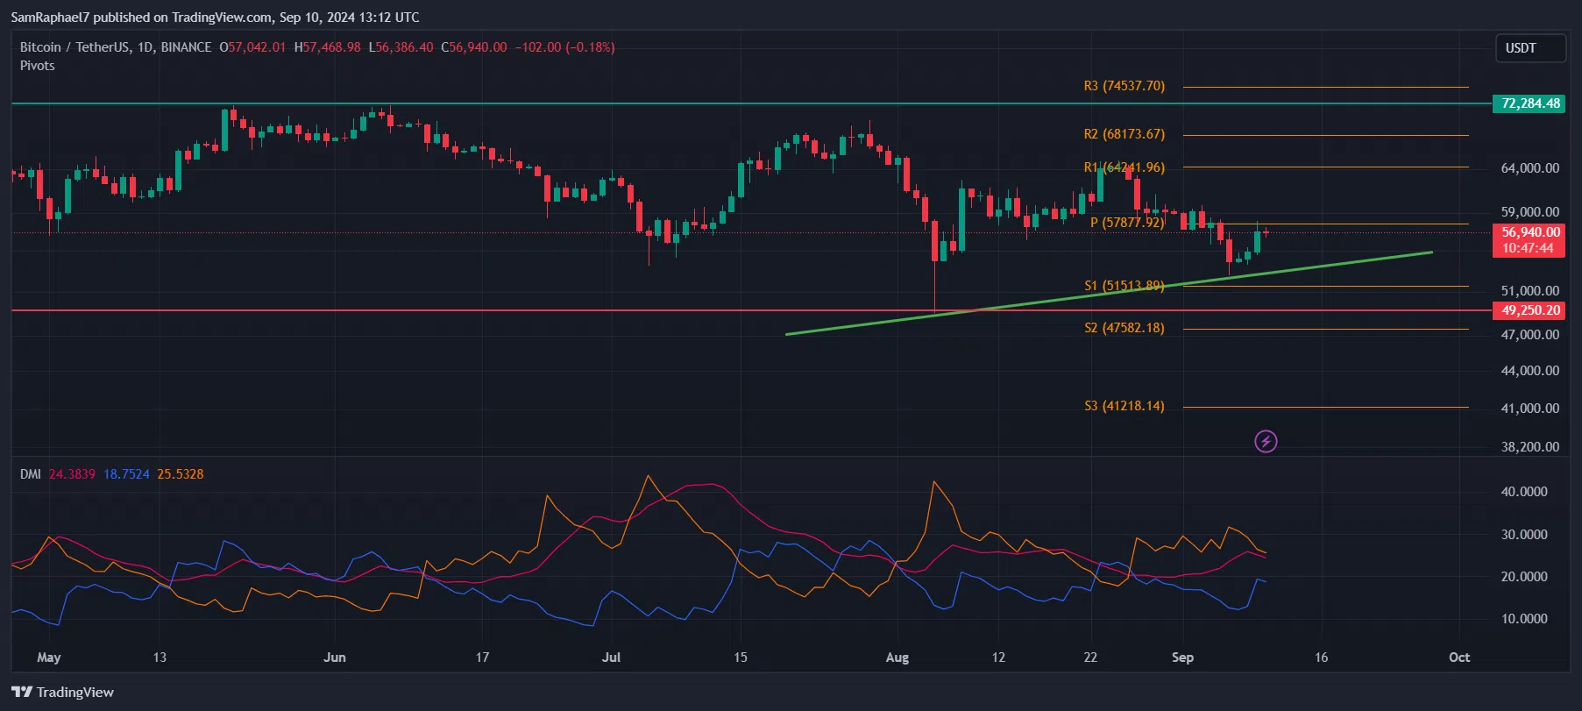Click the S2 (47582.18) pivot label
The image size is (1582, 711).
pos(1124,328)
